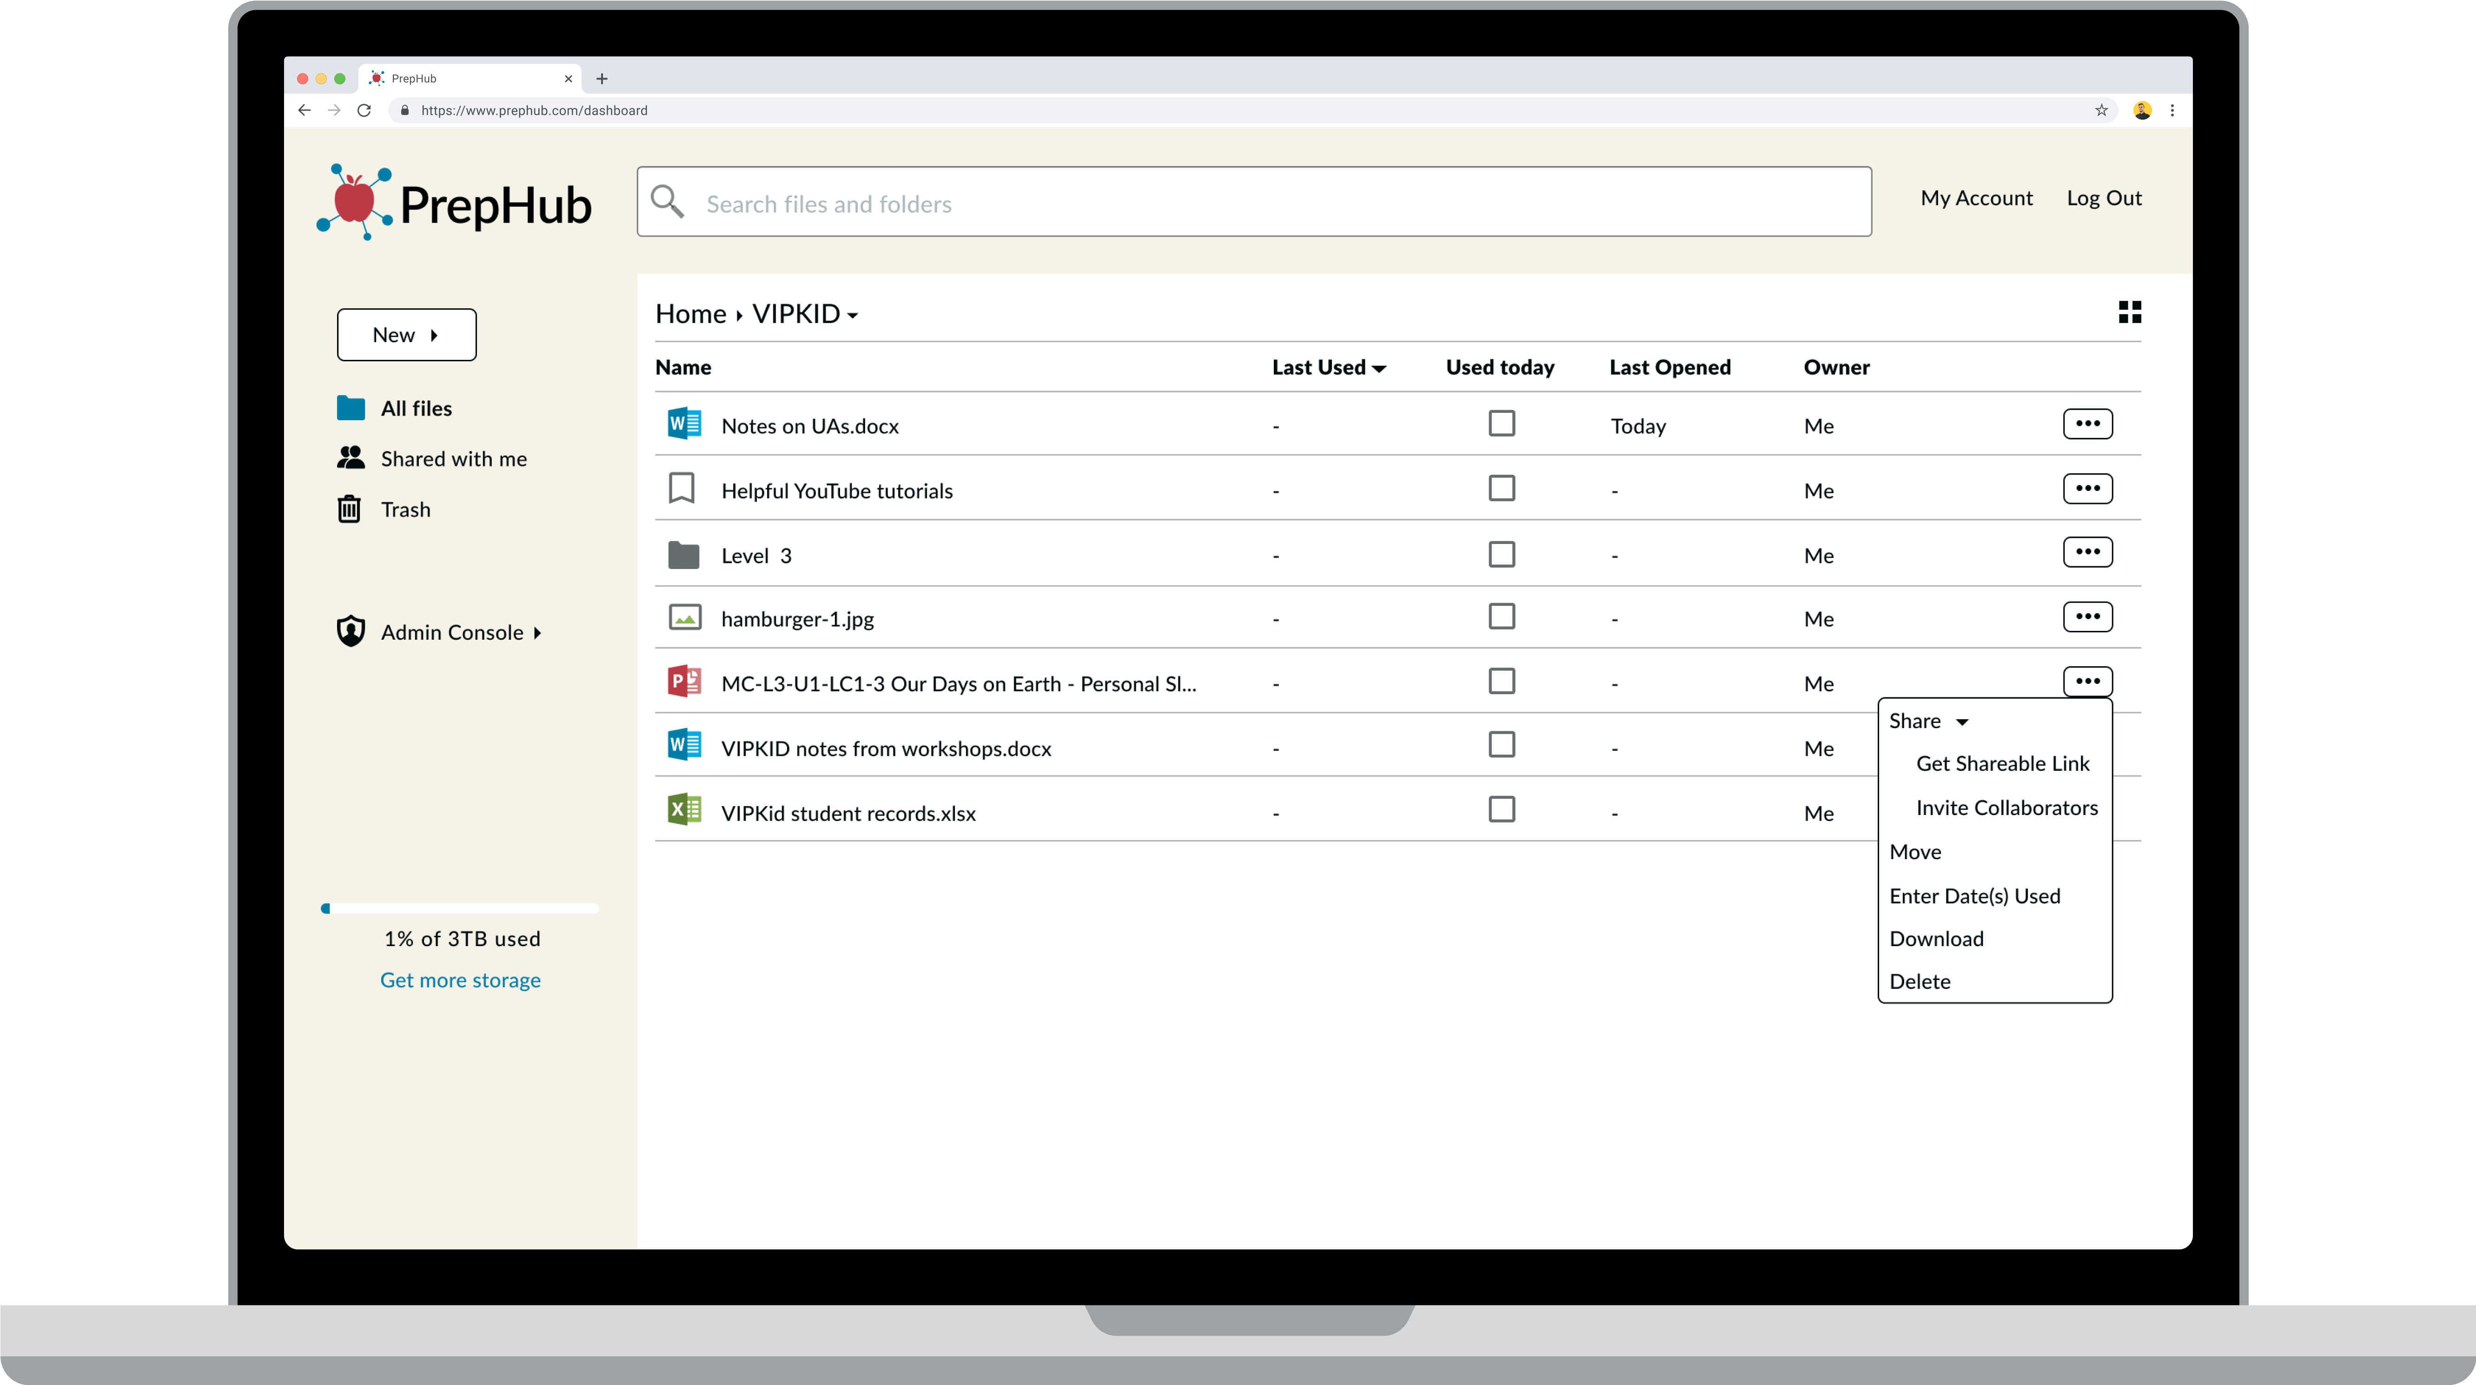Check Used today for hamburger-1.jpg
The width and height of the screenshot is (2476, 1385).
point(1502,616)
